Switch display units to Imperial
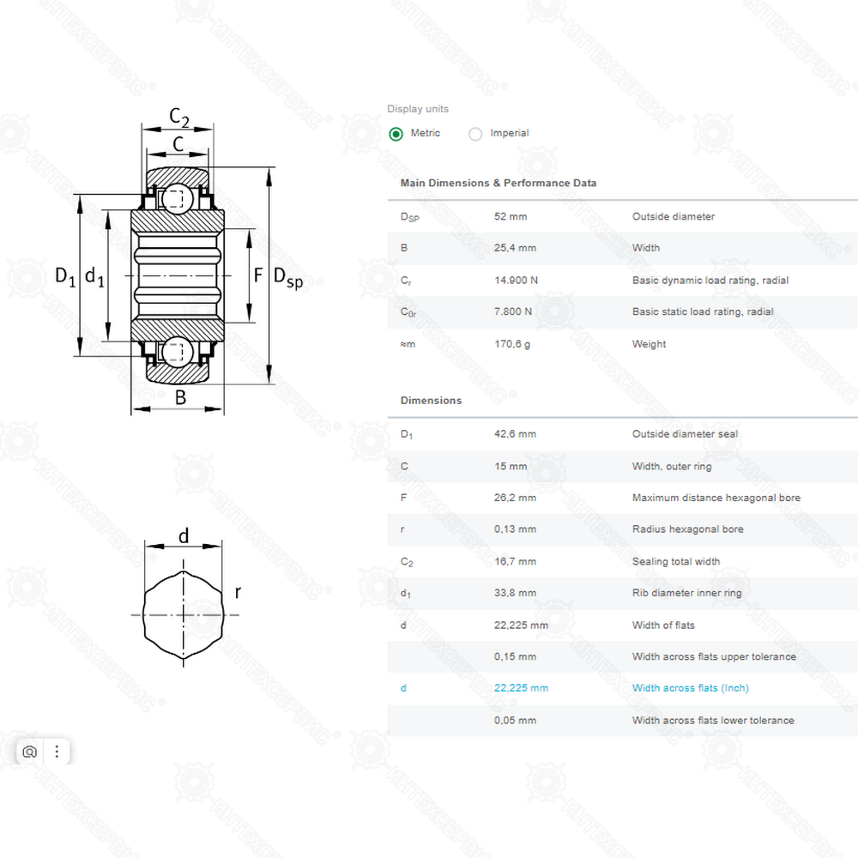 tap(476, 134)
